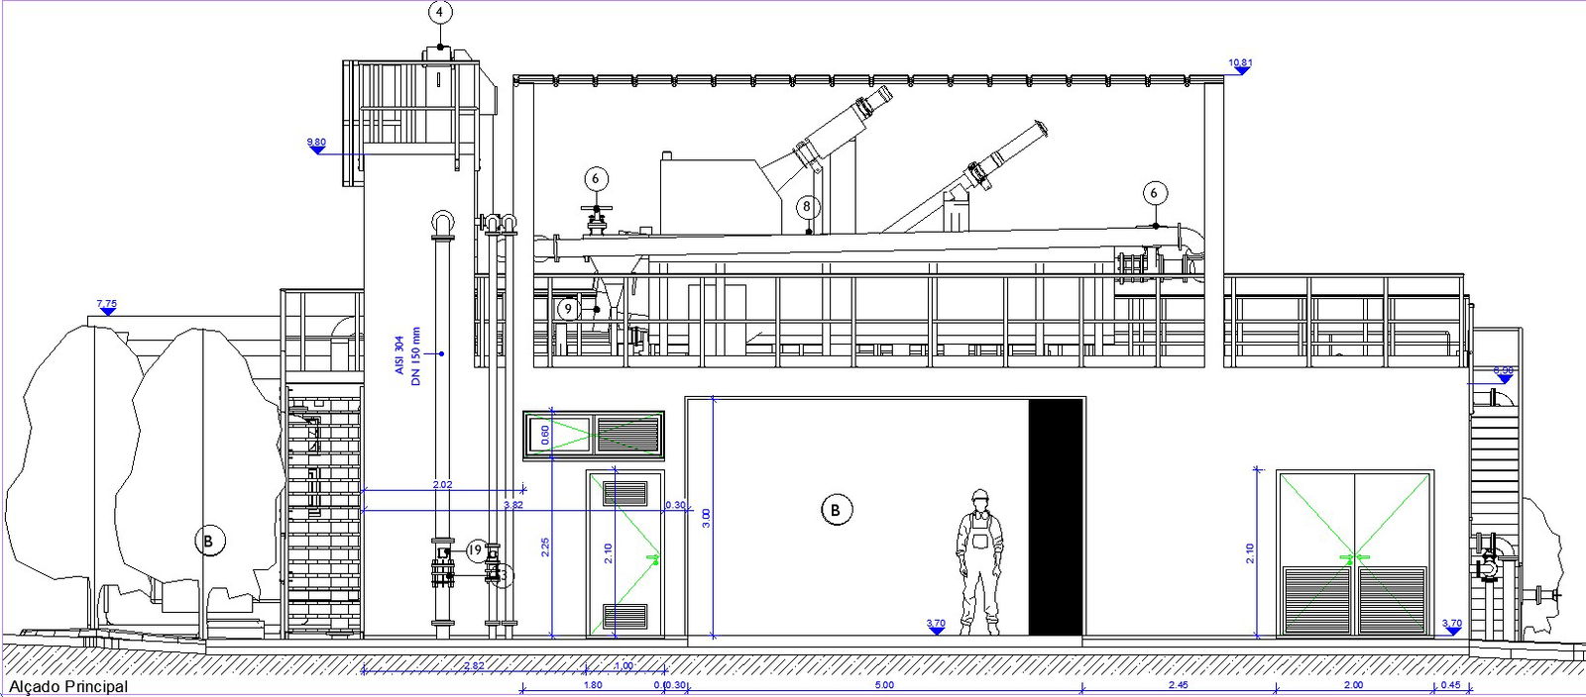Click the 3.00 vertical dimension
Viewport: 1586px width, 697px height.
tap(706, 517)
